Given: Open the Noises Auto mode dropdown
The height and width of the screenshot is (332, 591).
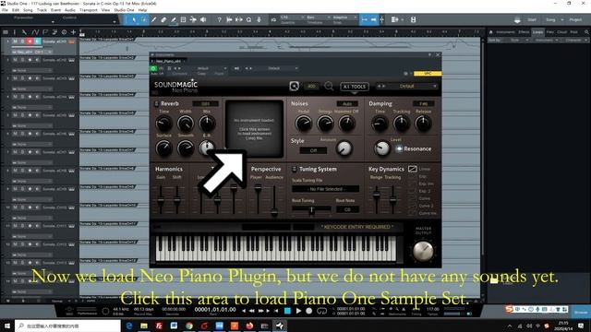Looking at the screenshot, I should [x=347, y=103].
